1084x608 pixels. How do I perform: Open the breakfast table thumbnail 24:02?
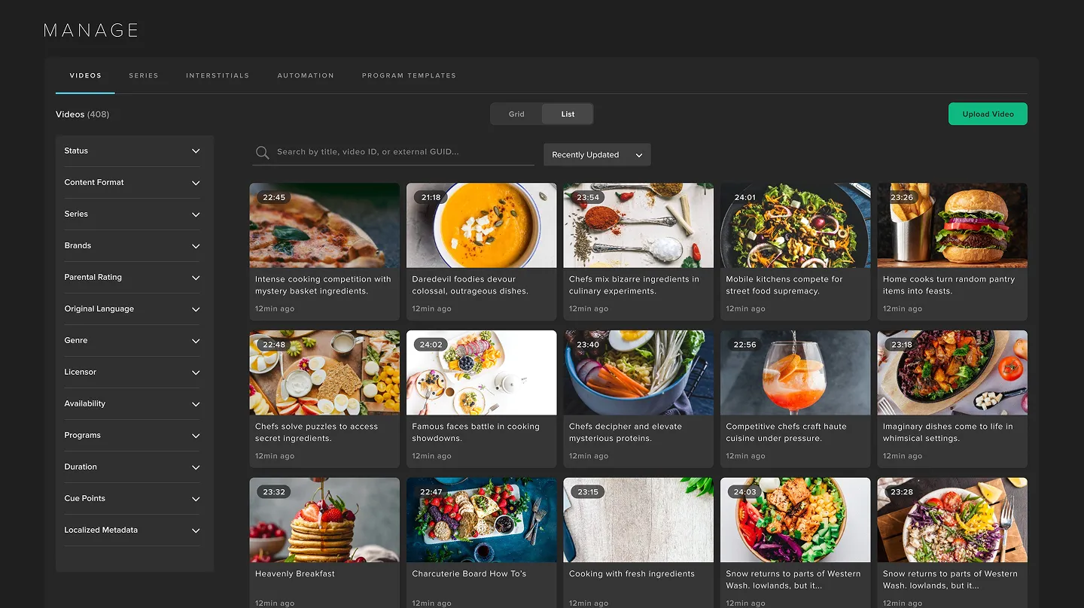click(482, 372)
